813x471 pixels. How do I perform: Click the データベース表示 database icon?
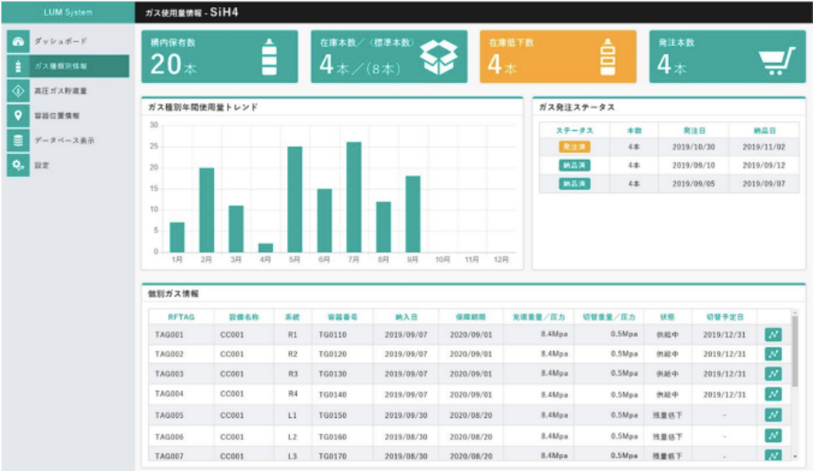tap(18, 141)
